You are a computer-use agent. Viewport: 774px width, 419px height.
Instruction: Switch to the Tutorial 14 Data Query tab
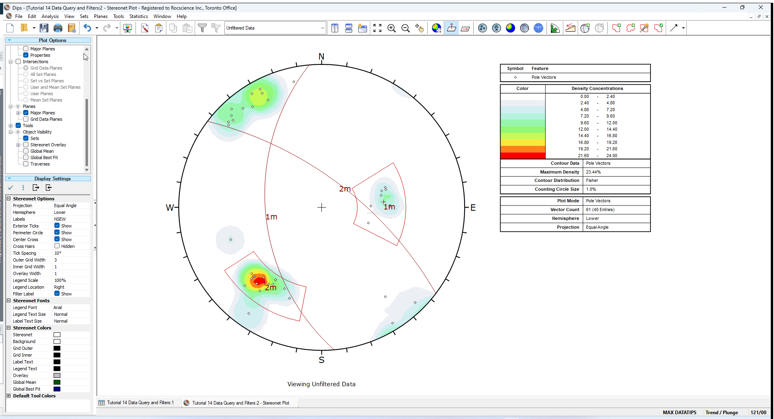click(x=138, y=403)
